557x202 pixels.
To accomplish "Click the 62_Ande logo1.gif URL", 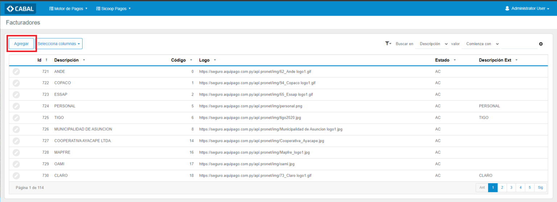I will (255, 72).
